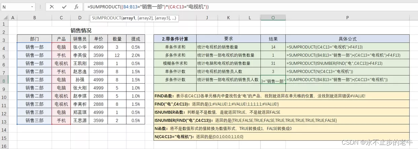Viewport: 418px width, 149px height.
Task: Select cell 模糊条件求和
Action: pyautogui.click(x=175, y=63)
